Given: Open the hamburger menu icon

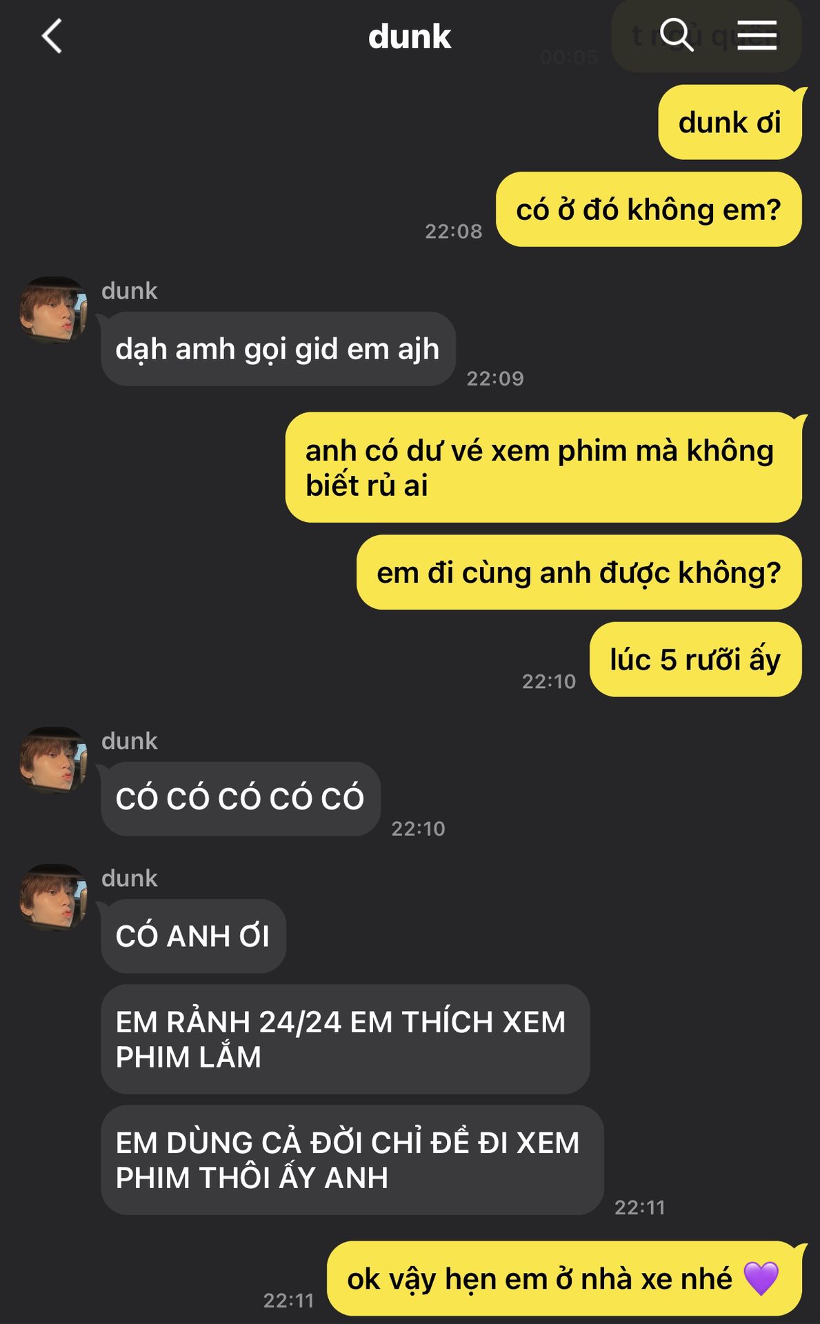Looking at the screenshot, I should 757,34.
